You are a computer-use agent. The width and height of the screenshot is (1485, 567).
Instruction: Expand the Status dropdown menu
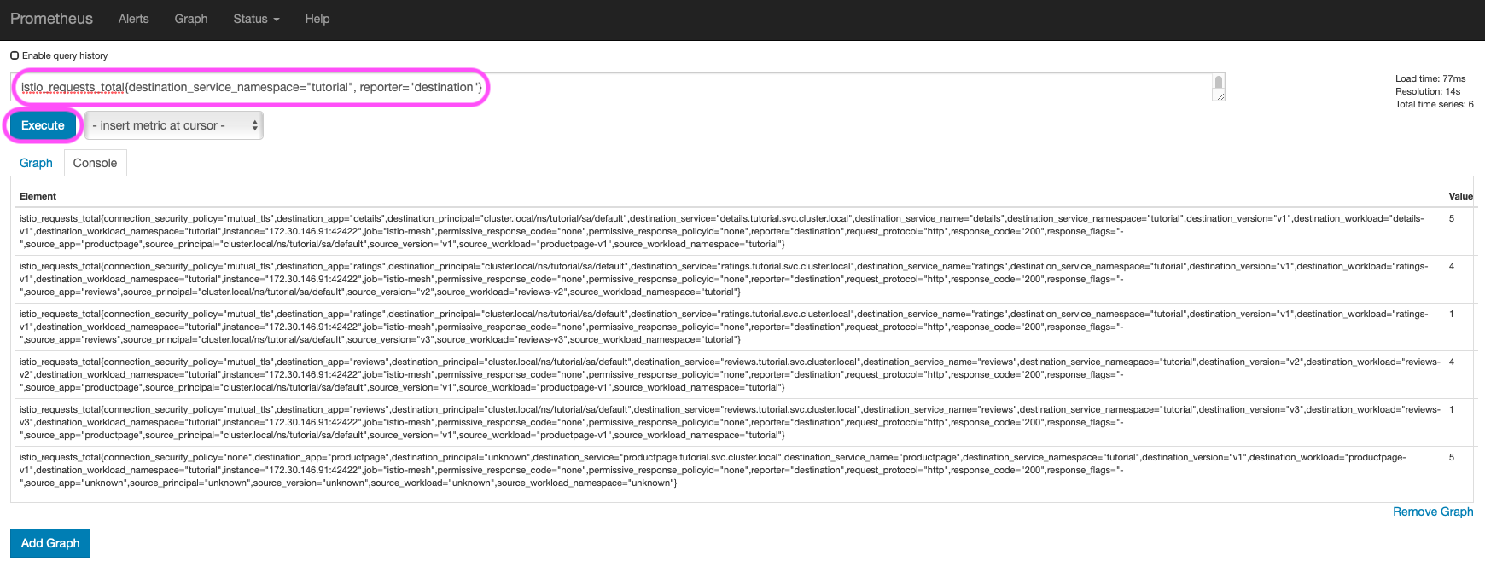click(x=256, y=19)
